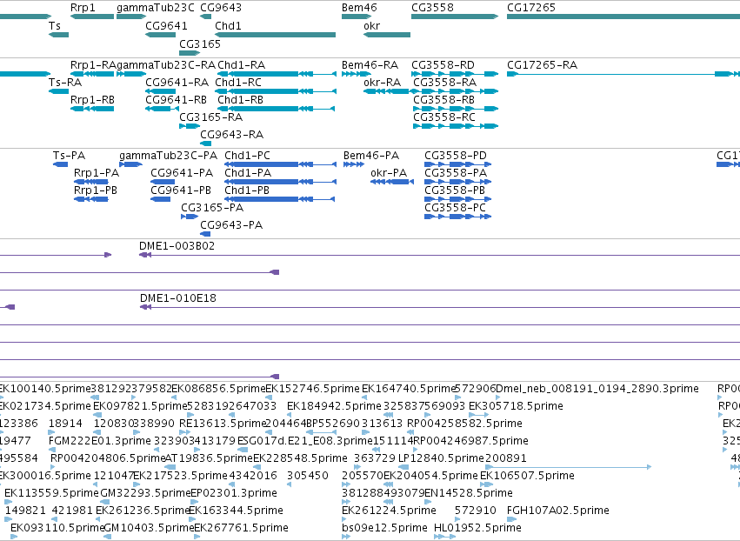Select the Rrp1 gene label in top track
The width and height of the screenshot is (740, 541).
pos(83,8)
